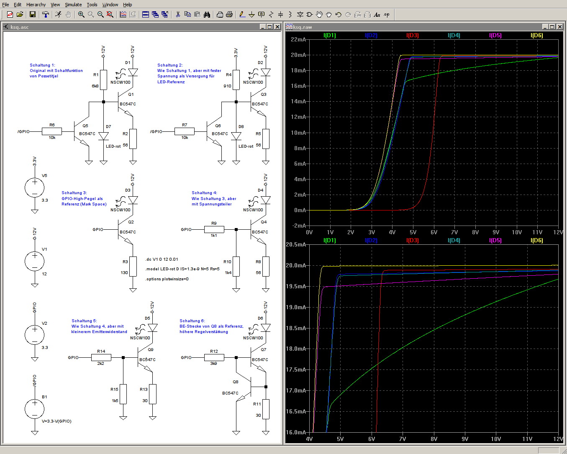Click the '6k8' resistor value
The height and width of the screenshot is (454, 567).
click(x=95, y=86)
